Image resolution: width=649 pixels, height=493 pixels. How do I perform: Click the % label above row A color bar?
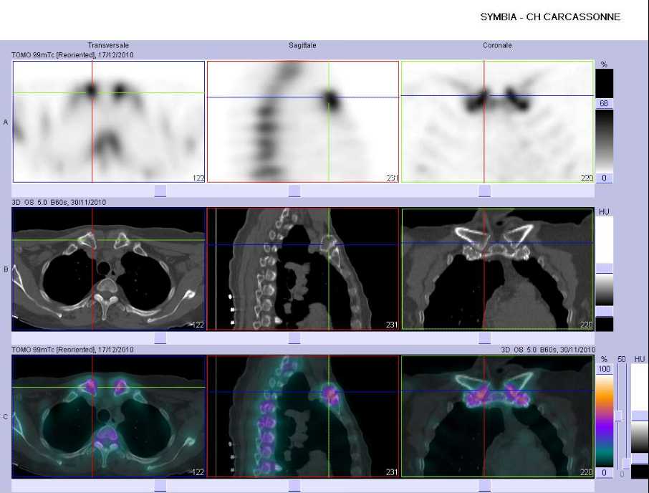click(x=604, y=64)
